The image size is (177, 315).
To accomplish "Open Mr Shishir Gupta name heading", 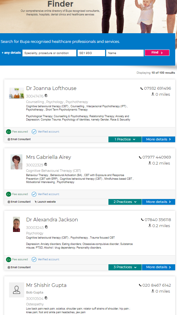I will 46,285.
